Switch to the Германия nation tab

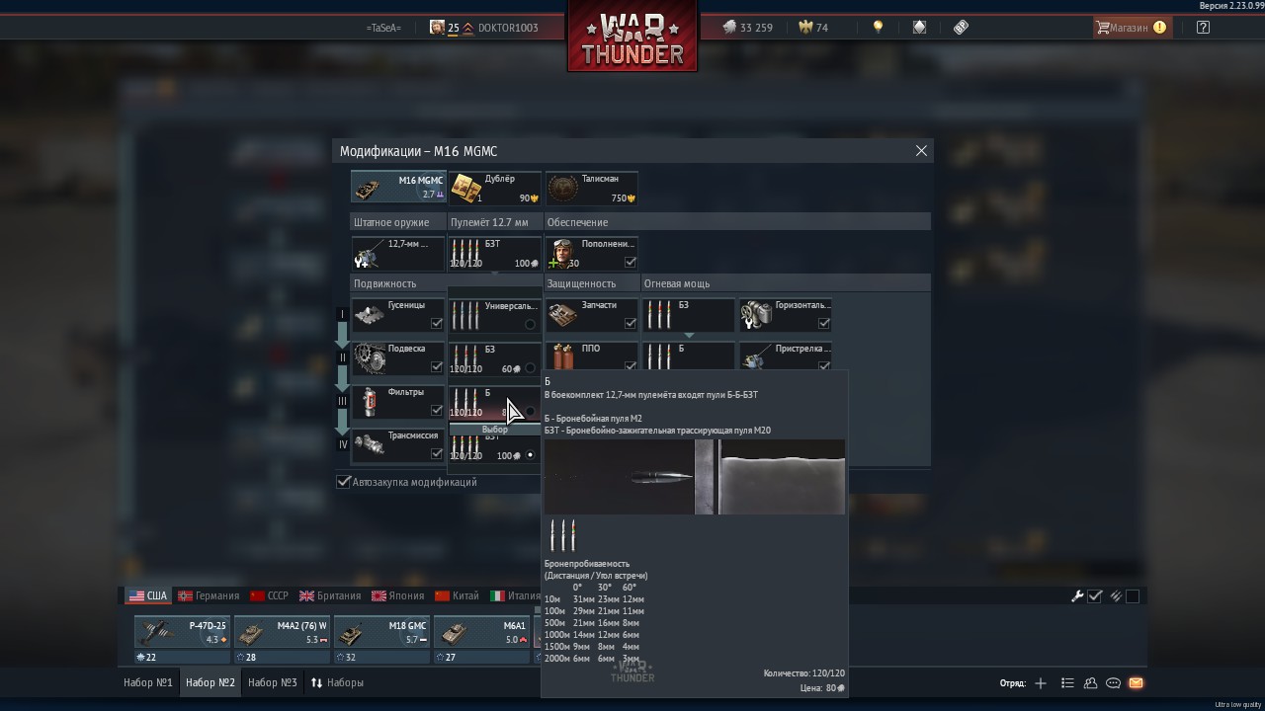click(209, 596)
